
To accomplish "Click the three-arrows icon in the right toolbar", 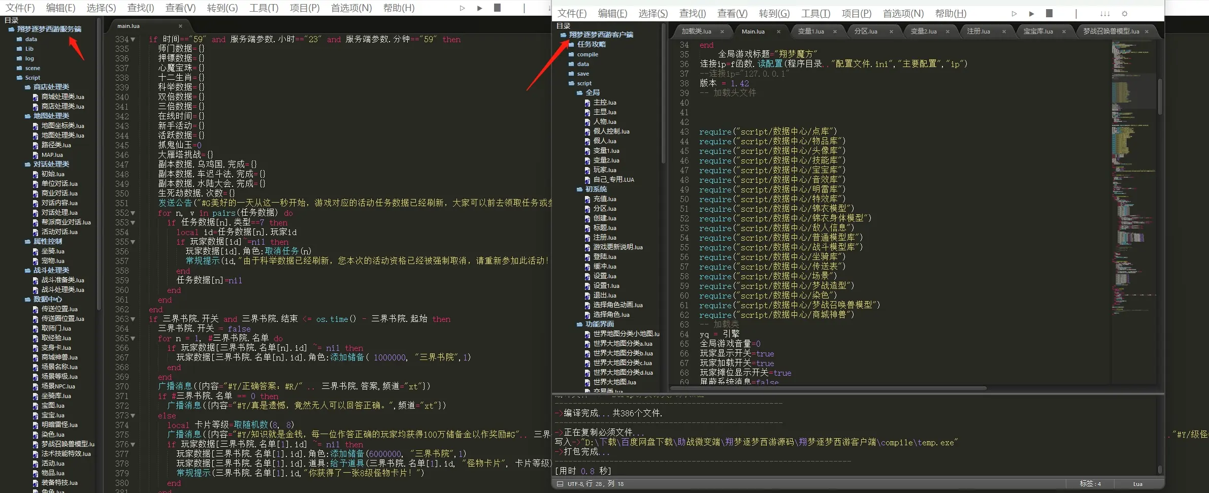I will click(x=1105, y=14).
